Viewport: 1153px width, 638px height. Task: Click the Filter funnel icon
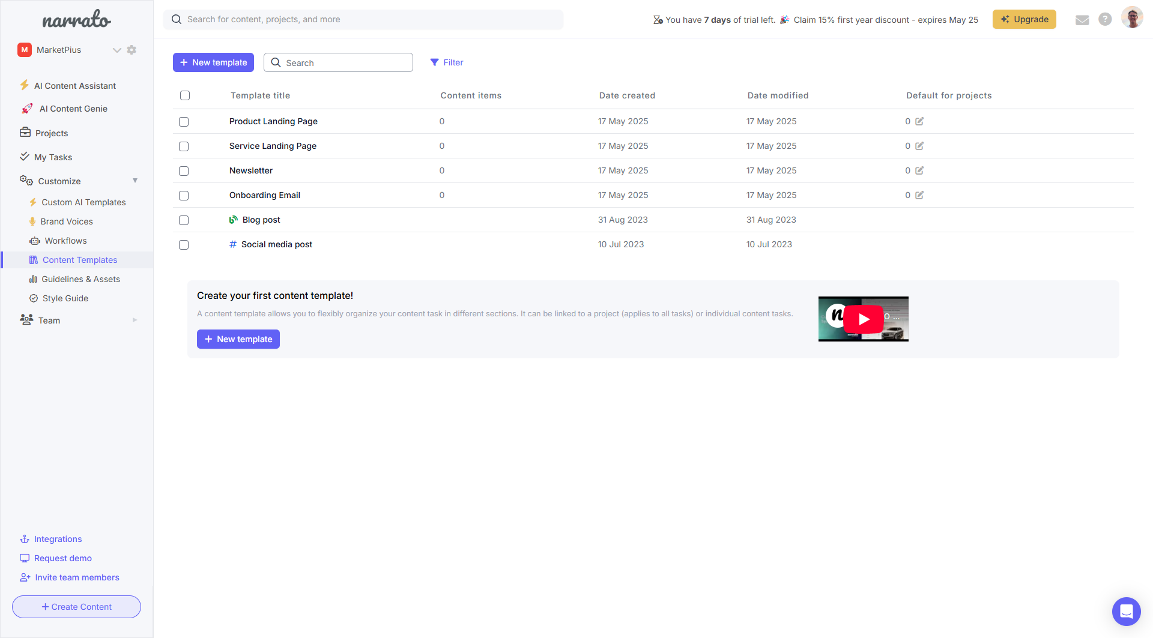[434, 62]
